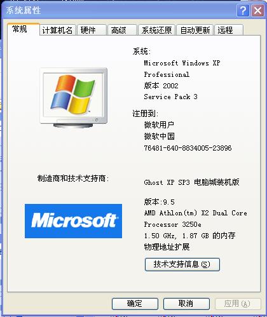The width and height of the screenshot is (267, 317).
Task: Click the blue Microsoft logo image
Action: 73,221
